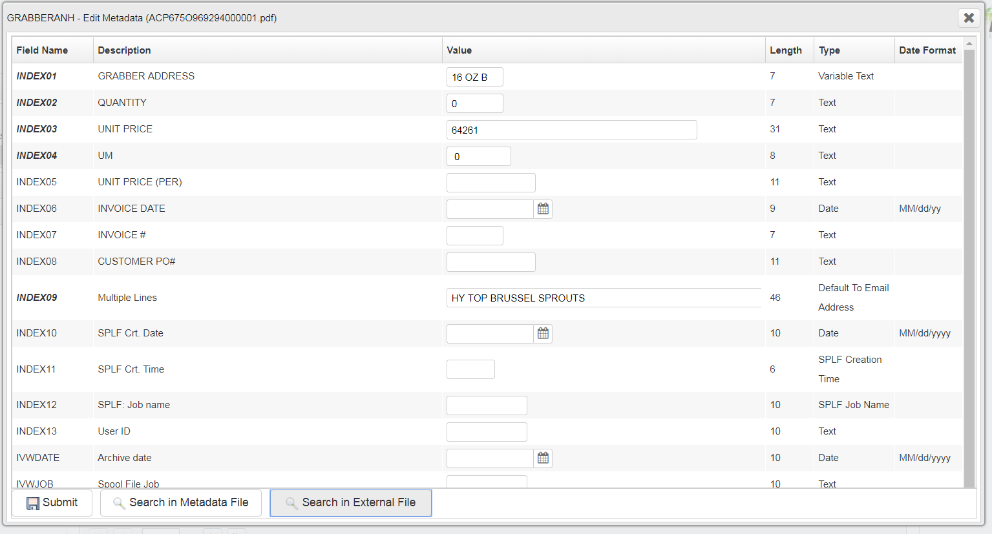992x534 pixels.
Task: Click the QUANTITY value field
Action: point(474,103)
